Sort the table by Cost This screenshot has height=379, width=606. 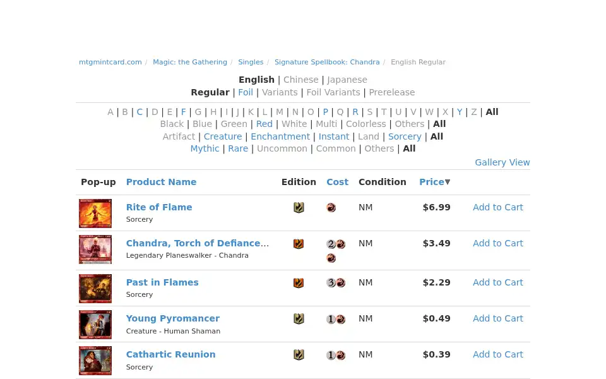[337, 182]
